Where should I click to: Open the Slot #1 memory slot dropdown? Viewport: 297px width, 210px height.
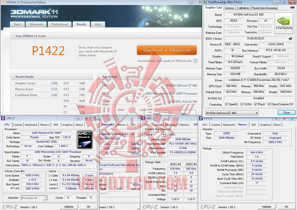coord(155,134)
